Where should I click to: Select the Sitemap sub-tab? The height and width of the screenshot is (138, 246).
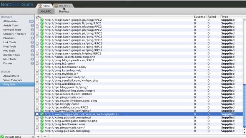[64, 11]
